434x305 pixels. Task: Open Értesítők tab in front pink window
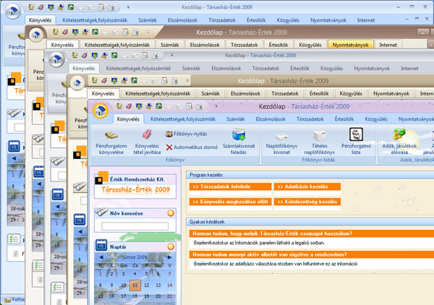click(x=344, y=119)
